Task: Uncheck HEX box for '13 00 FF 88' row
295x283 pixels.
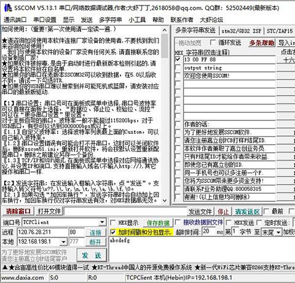Action: [x=178, y=60]
